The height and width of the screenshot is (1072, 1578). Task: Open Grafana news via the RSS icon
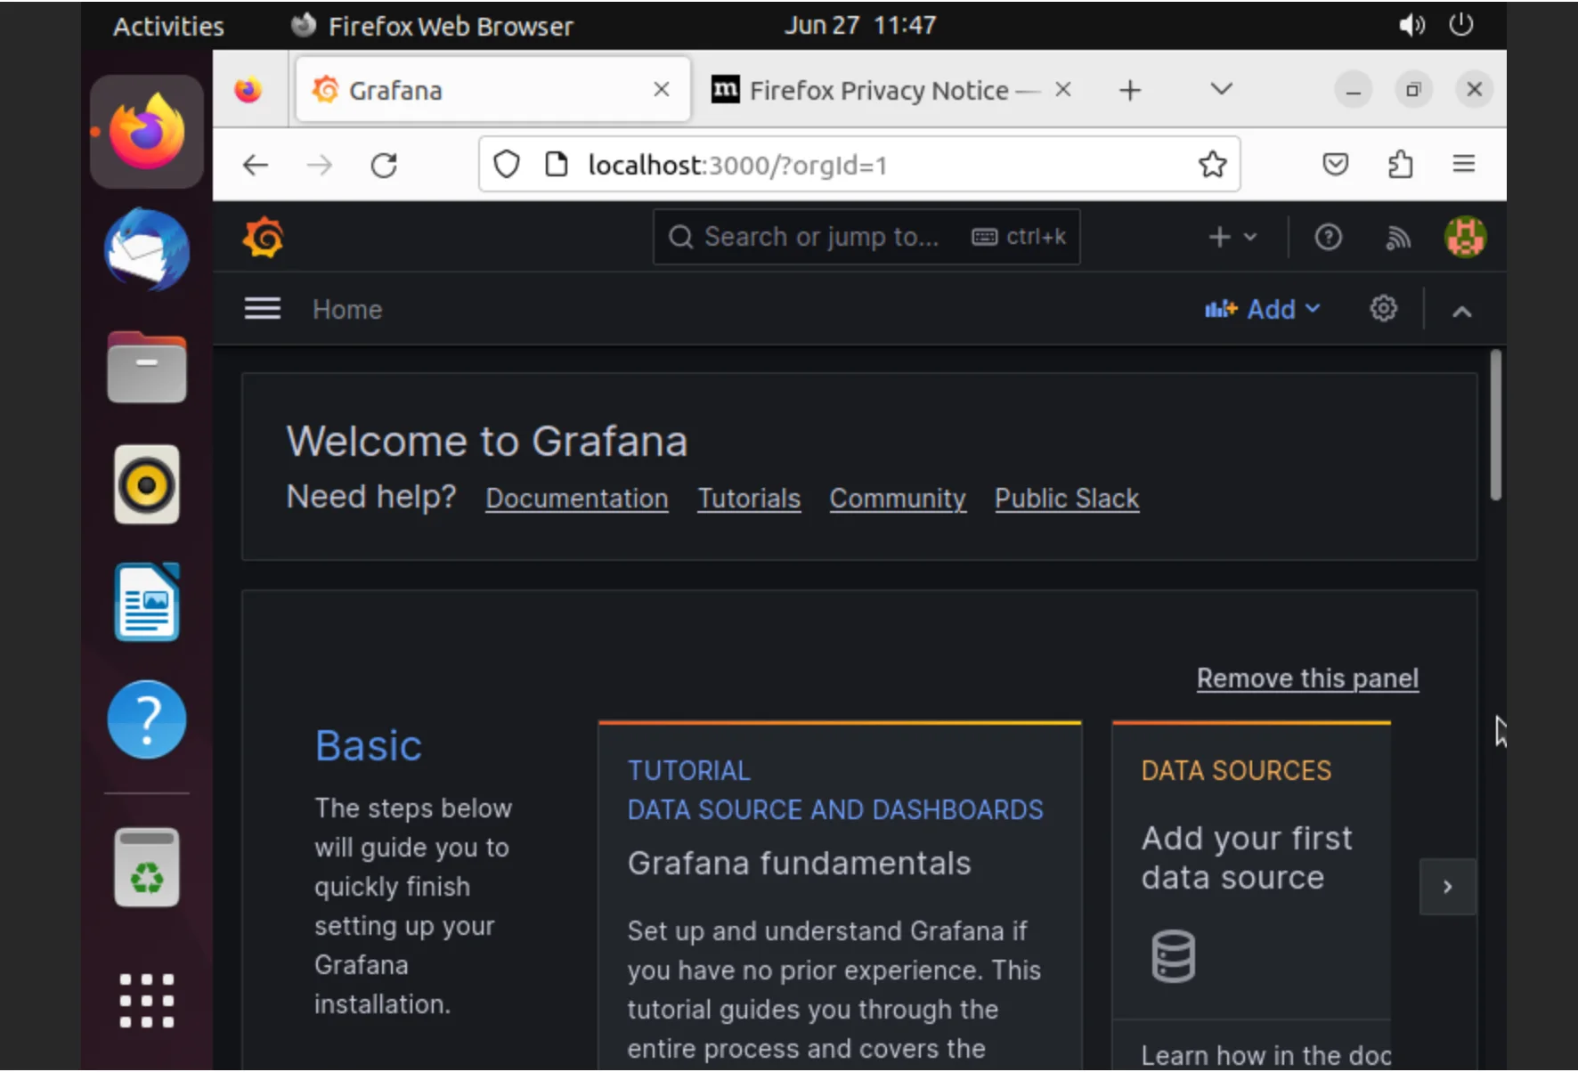(1398, 237)
